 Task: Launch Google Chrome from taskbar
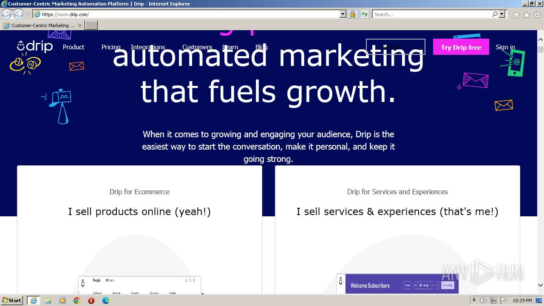77,300
